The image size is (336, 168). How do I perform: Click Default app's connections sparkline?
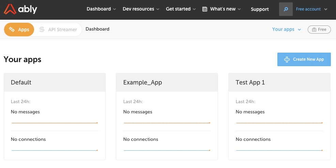point(55,150)
